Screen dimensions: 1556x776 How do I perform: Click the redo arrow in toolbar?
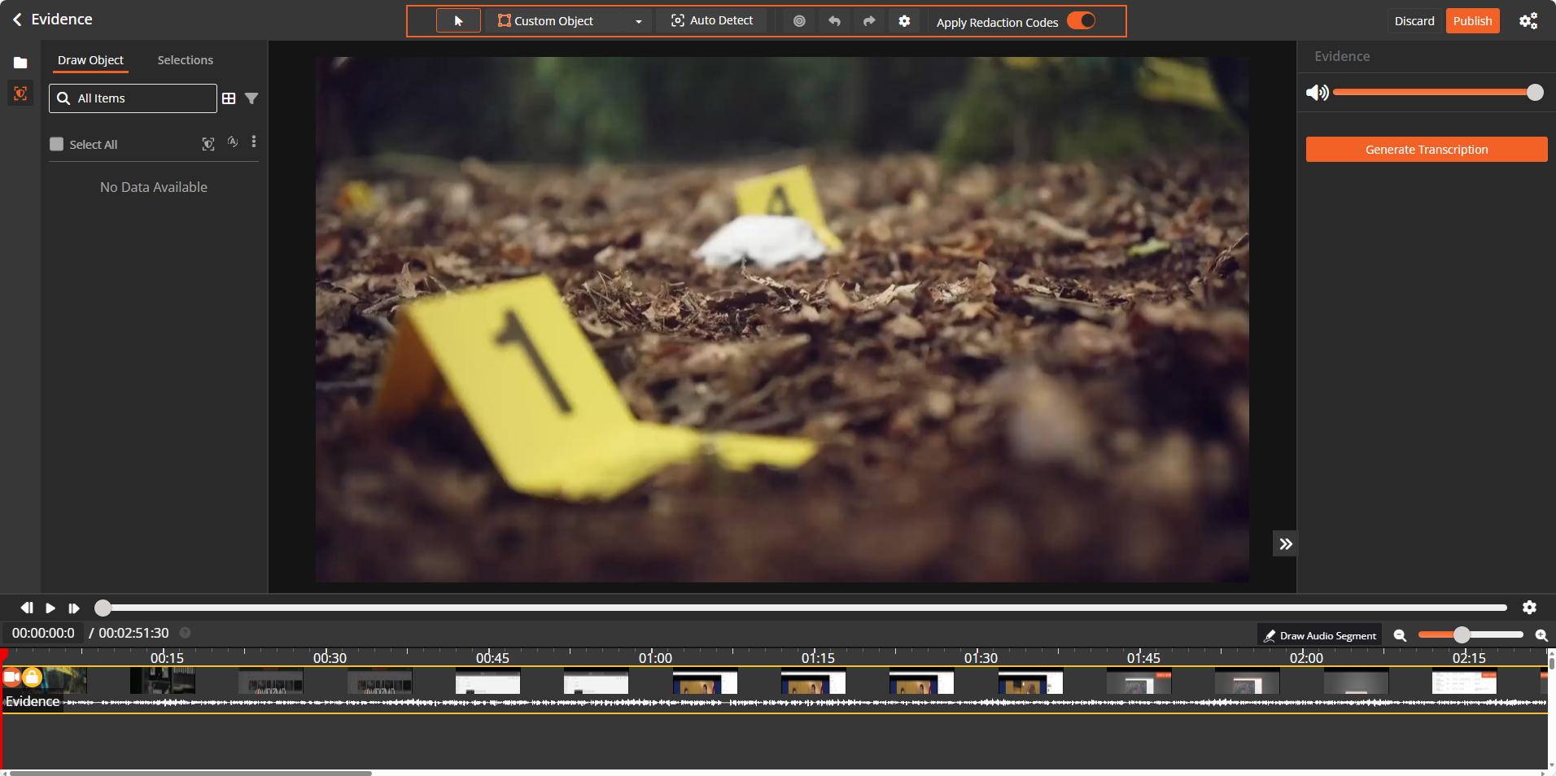coord(869,21)
